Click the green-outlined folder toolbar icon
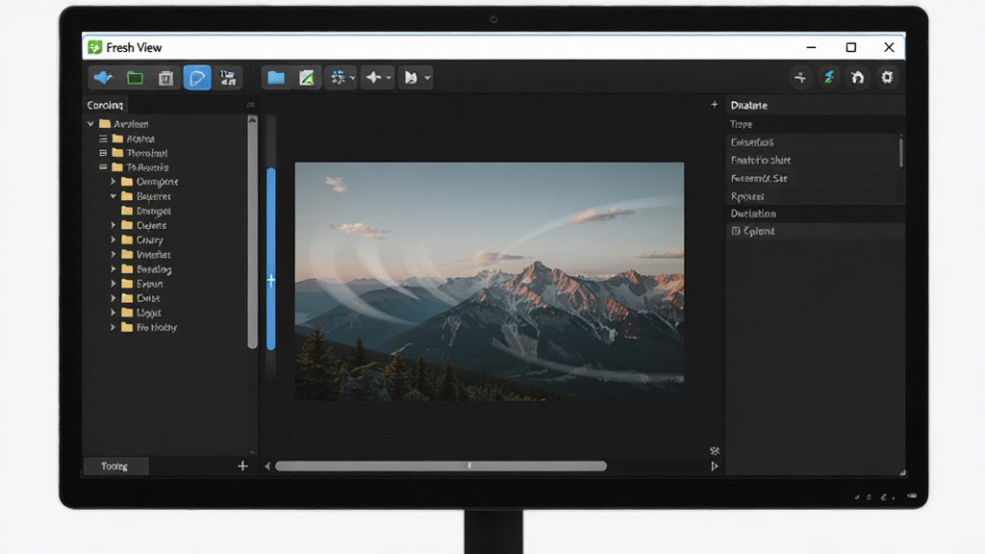This screenshot has width=985, height=554. coord(135,78)
